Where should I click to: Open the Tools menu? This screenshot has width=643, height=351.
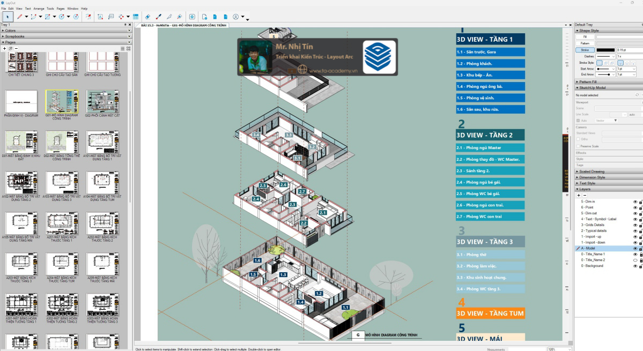click(x=50, y=9)
